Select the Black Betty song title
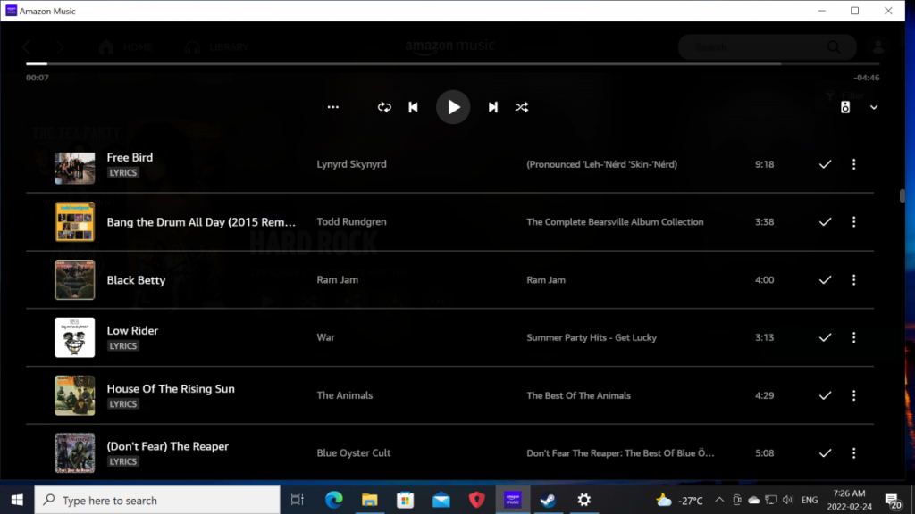Image resolution: width=915 pixels, height=514 pixels. (x=136, y=280)
